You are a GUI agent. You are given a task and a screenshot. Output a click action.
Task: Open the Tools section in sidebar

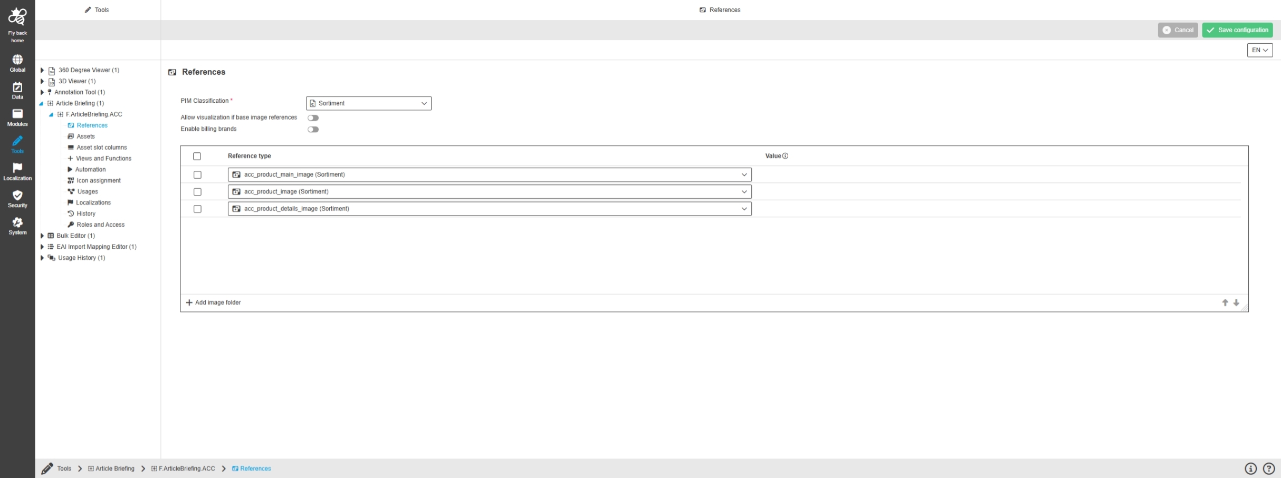tap(17, 144)
